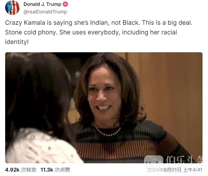This screenshot has width=208, height=176.
Task: Click the 次点赞 likes label
Action: [x=62, y=170]
